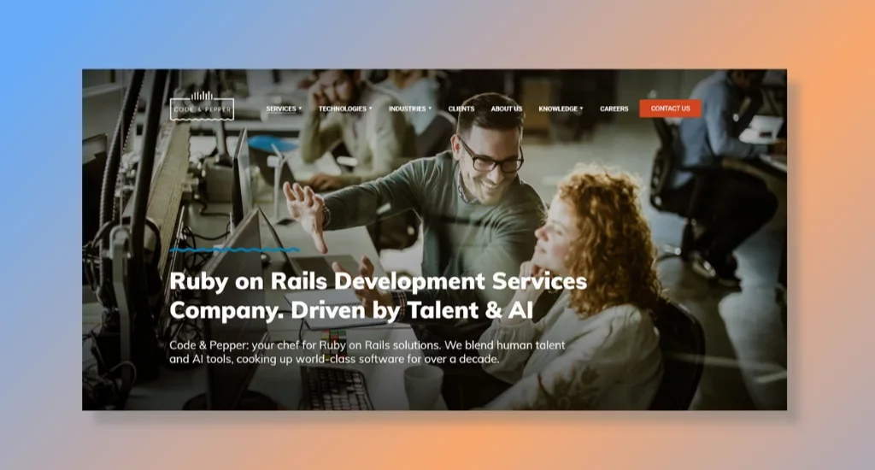Open the Industries menu item

point(407,109)
